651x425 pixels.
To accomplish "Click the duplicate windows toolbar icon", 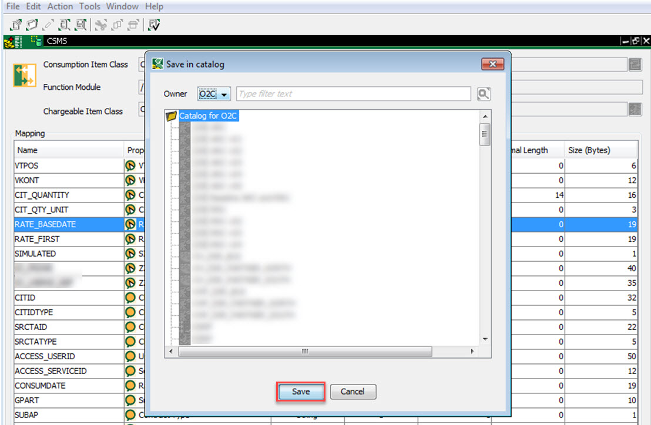I will [x=116, y=25].
